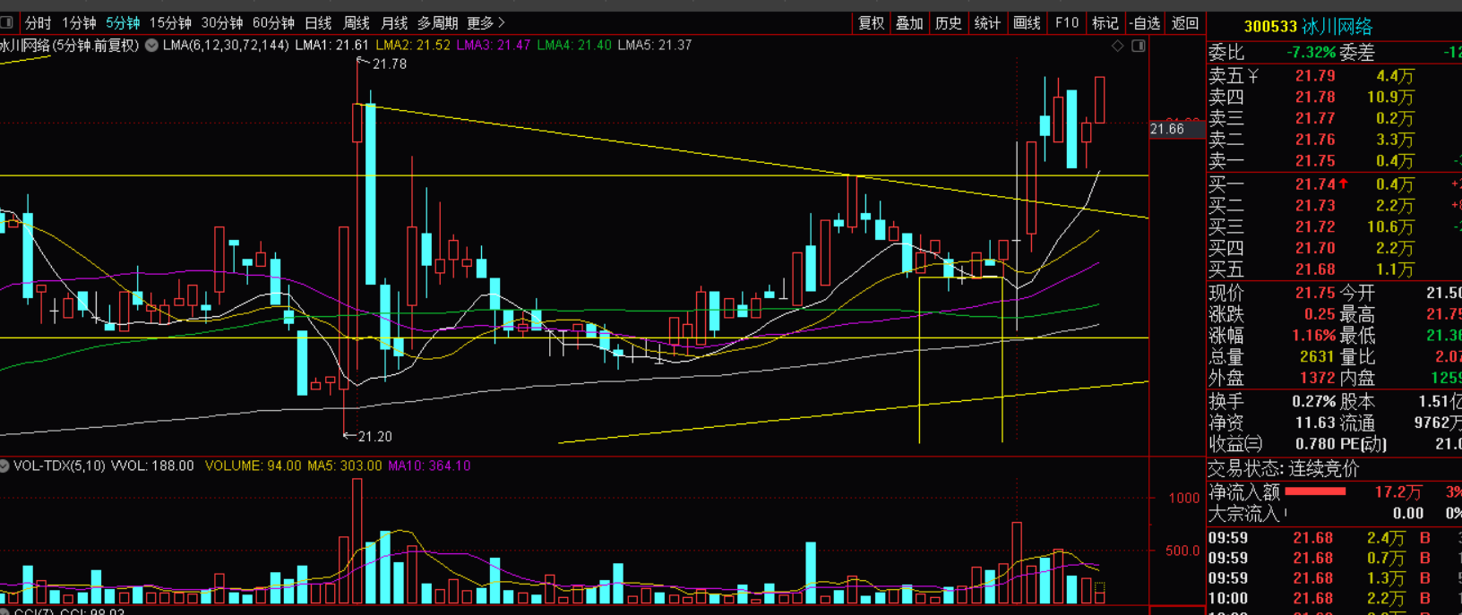Click stock name 冰川网络 in quote header
This screenshot has width=1462, height=615.
1337,26
